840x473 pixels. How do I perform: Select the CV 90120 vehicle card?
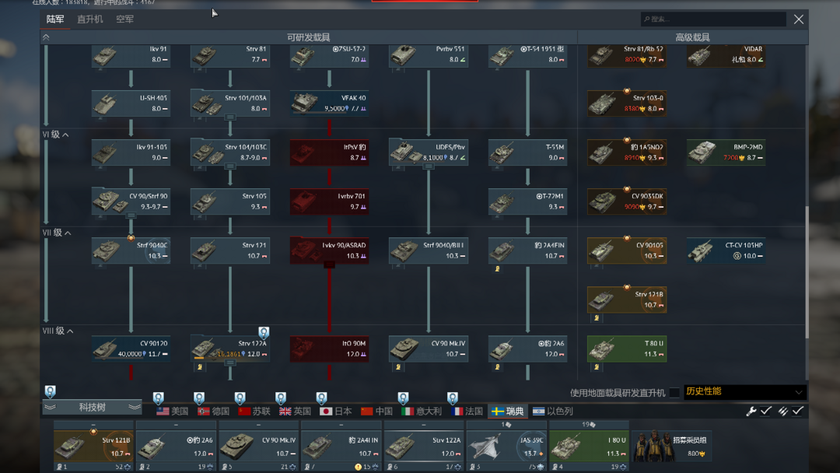131,349
